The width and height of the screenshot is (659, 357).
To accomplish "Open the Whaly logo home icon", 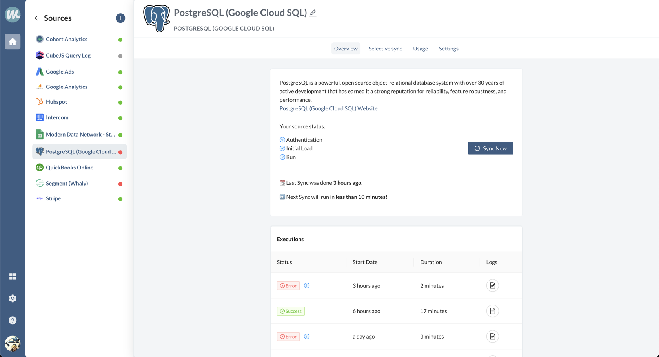I will [13, 14].
